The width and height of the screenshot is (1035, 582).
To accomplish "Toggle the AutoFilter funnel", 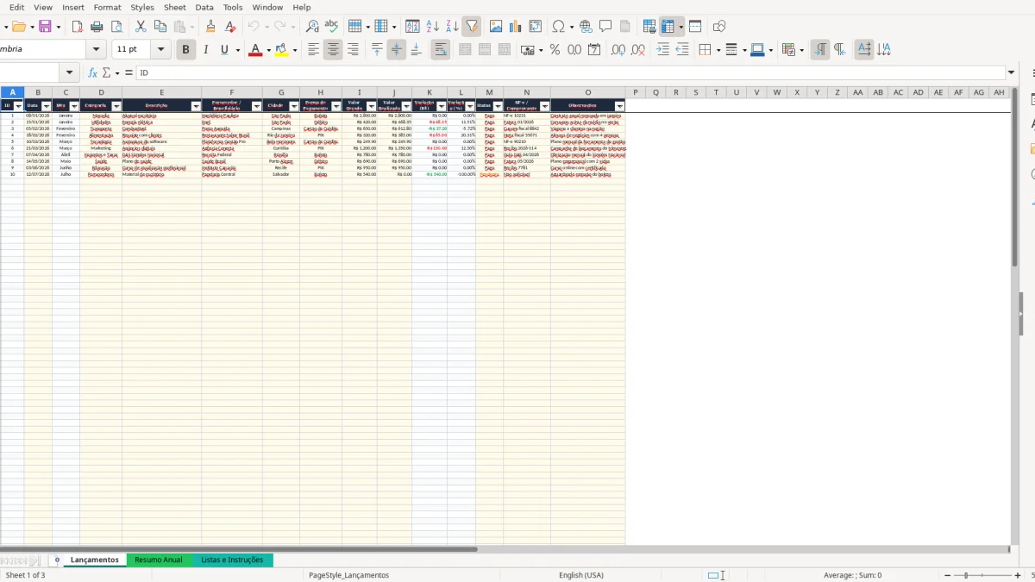I will pyautogui.click(x=472, y=27).
